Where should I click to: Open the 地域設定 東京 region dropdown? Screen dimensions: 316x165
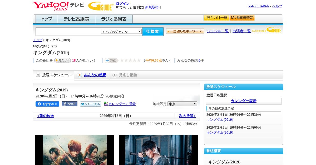(x=182, y=104)
